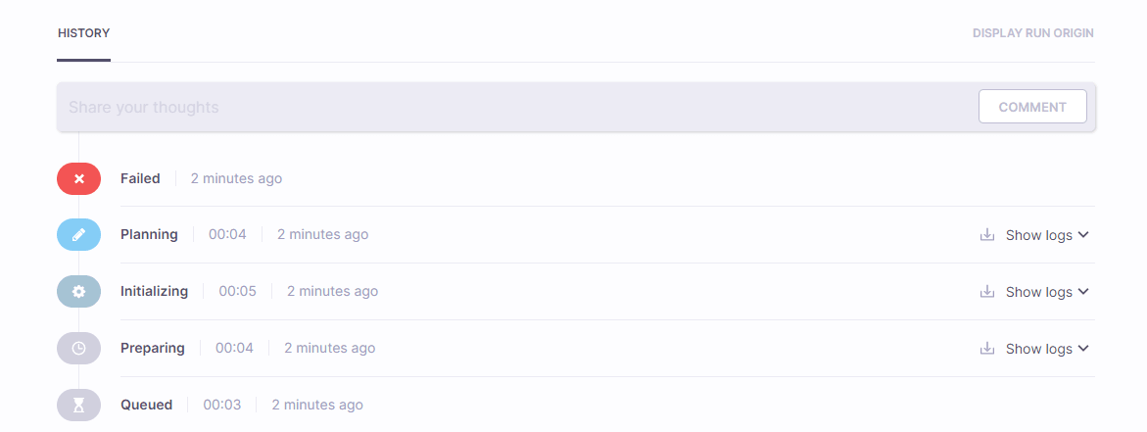This screenshot has height=432, width=1147.
Task: Select the Planning stage label
Action: pos(149,235)
